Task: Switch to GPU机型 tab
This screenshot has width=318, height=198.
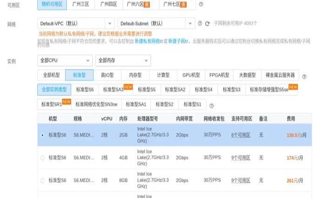Action: (191, 75)
